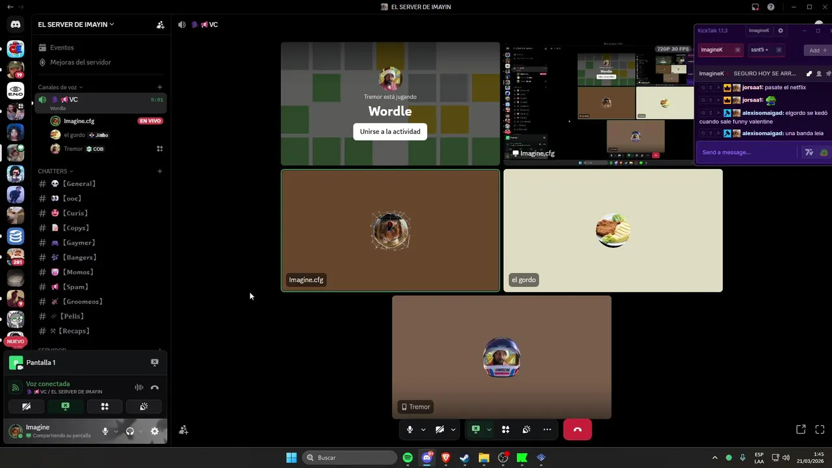
Task: Open screen share options dropdown in call bar
Action: click(489, 430)
